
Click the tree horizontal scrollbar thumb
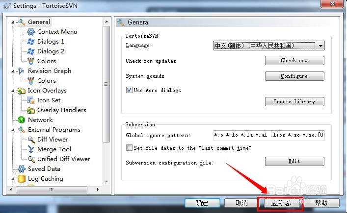coord(52,189)
